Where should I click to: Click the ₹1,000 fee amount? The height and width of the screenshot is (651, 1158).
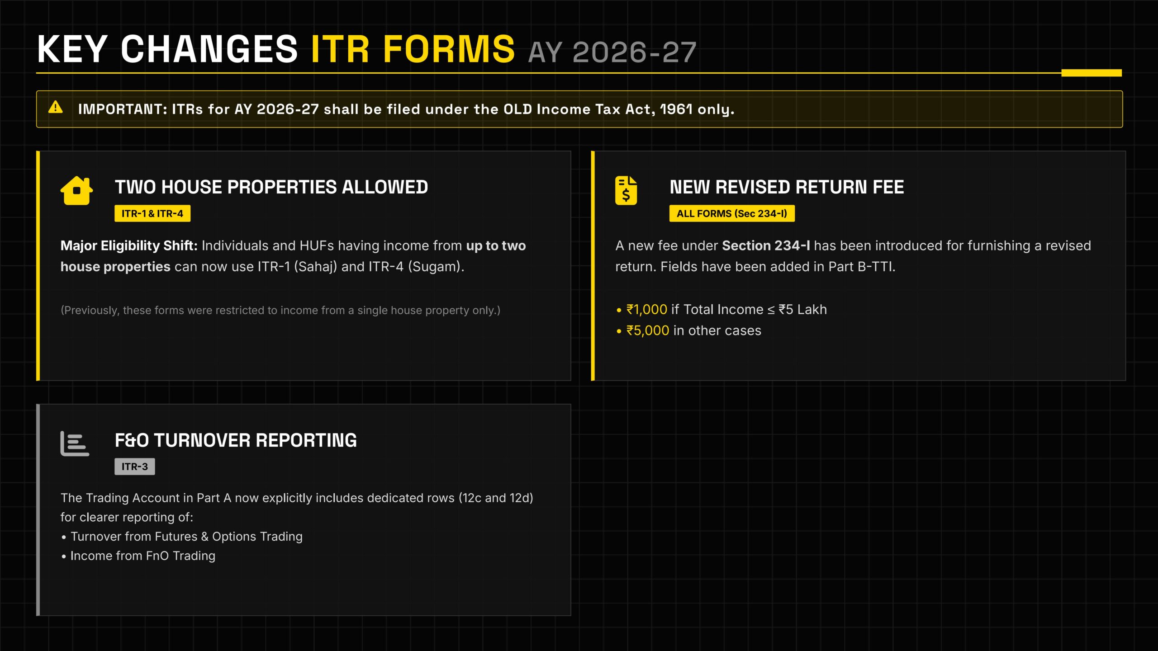[647, 310]
